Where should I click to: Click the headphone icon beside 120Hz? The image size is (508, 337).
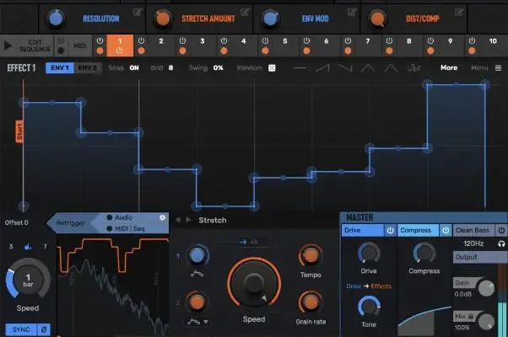pos(501,243)
